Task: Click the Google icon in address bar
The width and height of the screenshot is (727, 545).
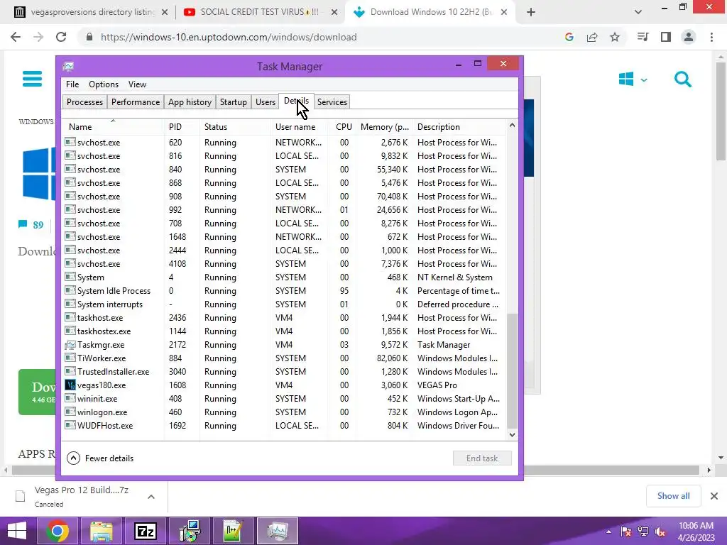Action: click(569, 37)
